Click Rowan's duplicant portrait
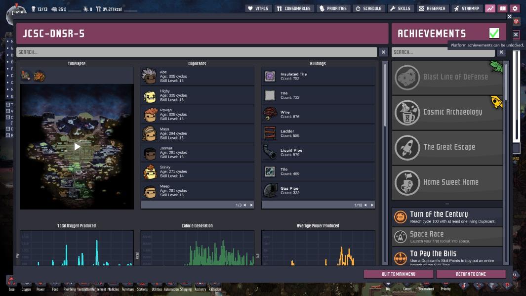This screenshot has height=296, width=526. 150,114
